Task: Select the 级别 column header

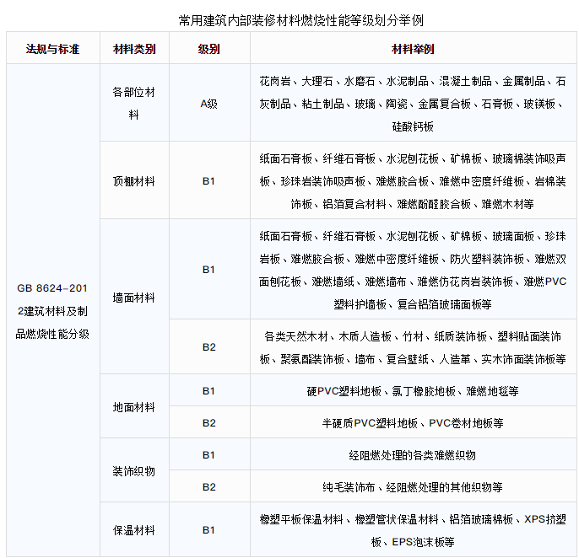Action: [x=208, y=50]
